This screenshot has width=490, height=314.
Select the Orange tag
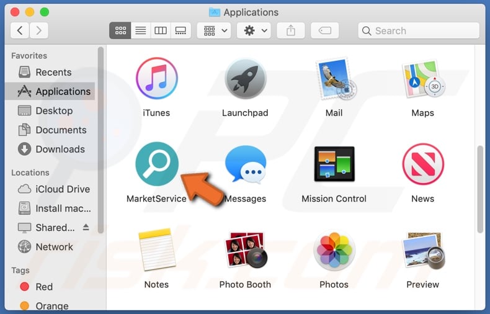[50, 305]
